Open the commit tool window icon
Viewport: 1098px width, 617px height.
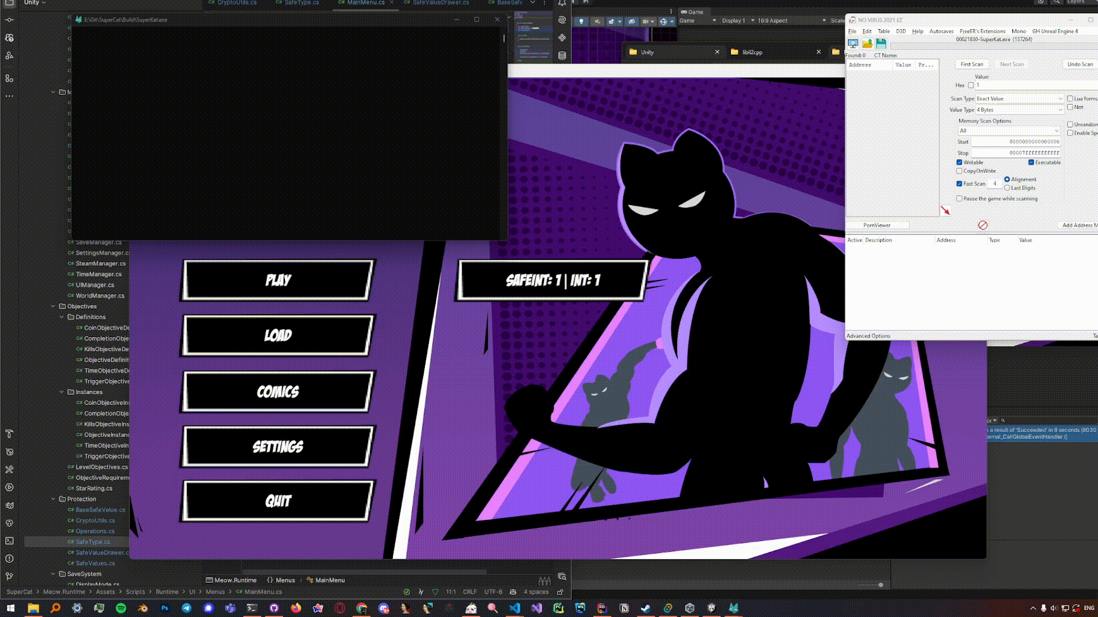9,19
